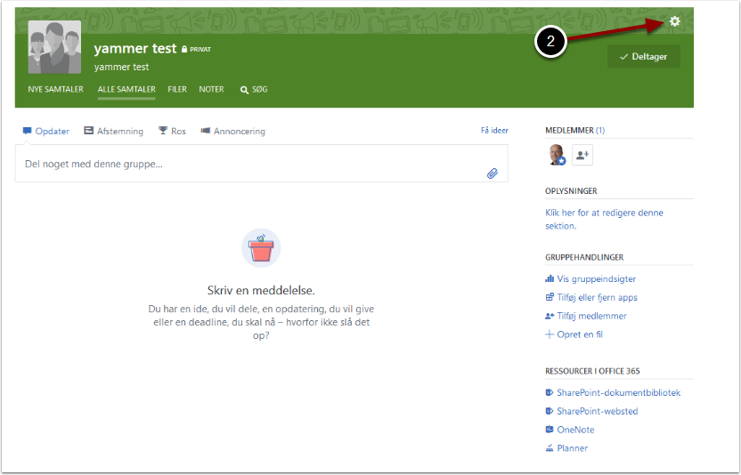Viewport: 741px width, 475px height.
Task: Click the 'Skriv en meddelelse.' heading
Action: coord(261,290)
